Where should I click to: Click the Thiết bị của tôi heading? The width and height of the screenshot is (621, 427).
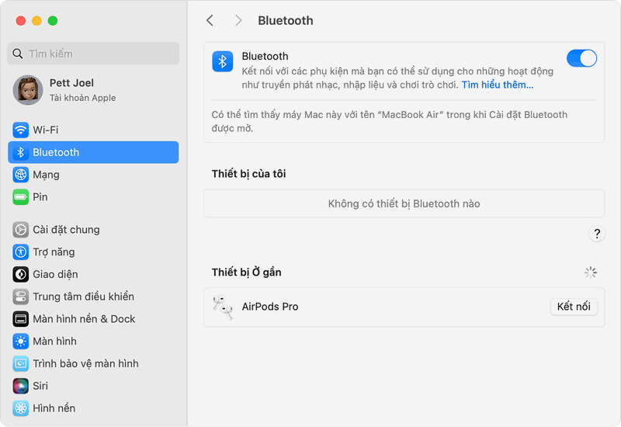tap(248, 174)
